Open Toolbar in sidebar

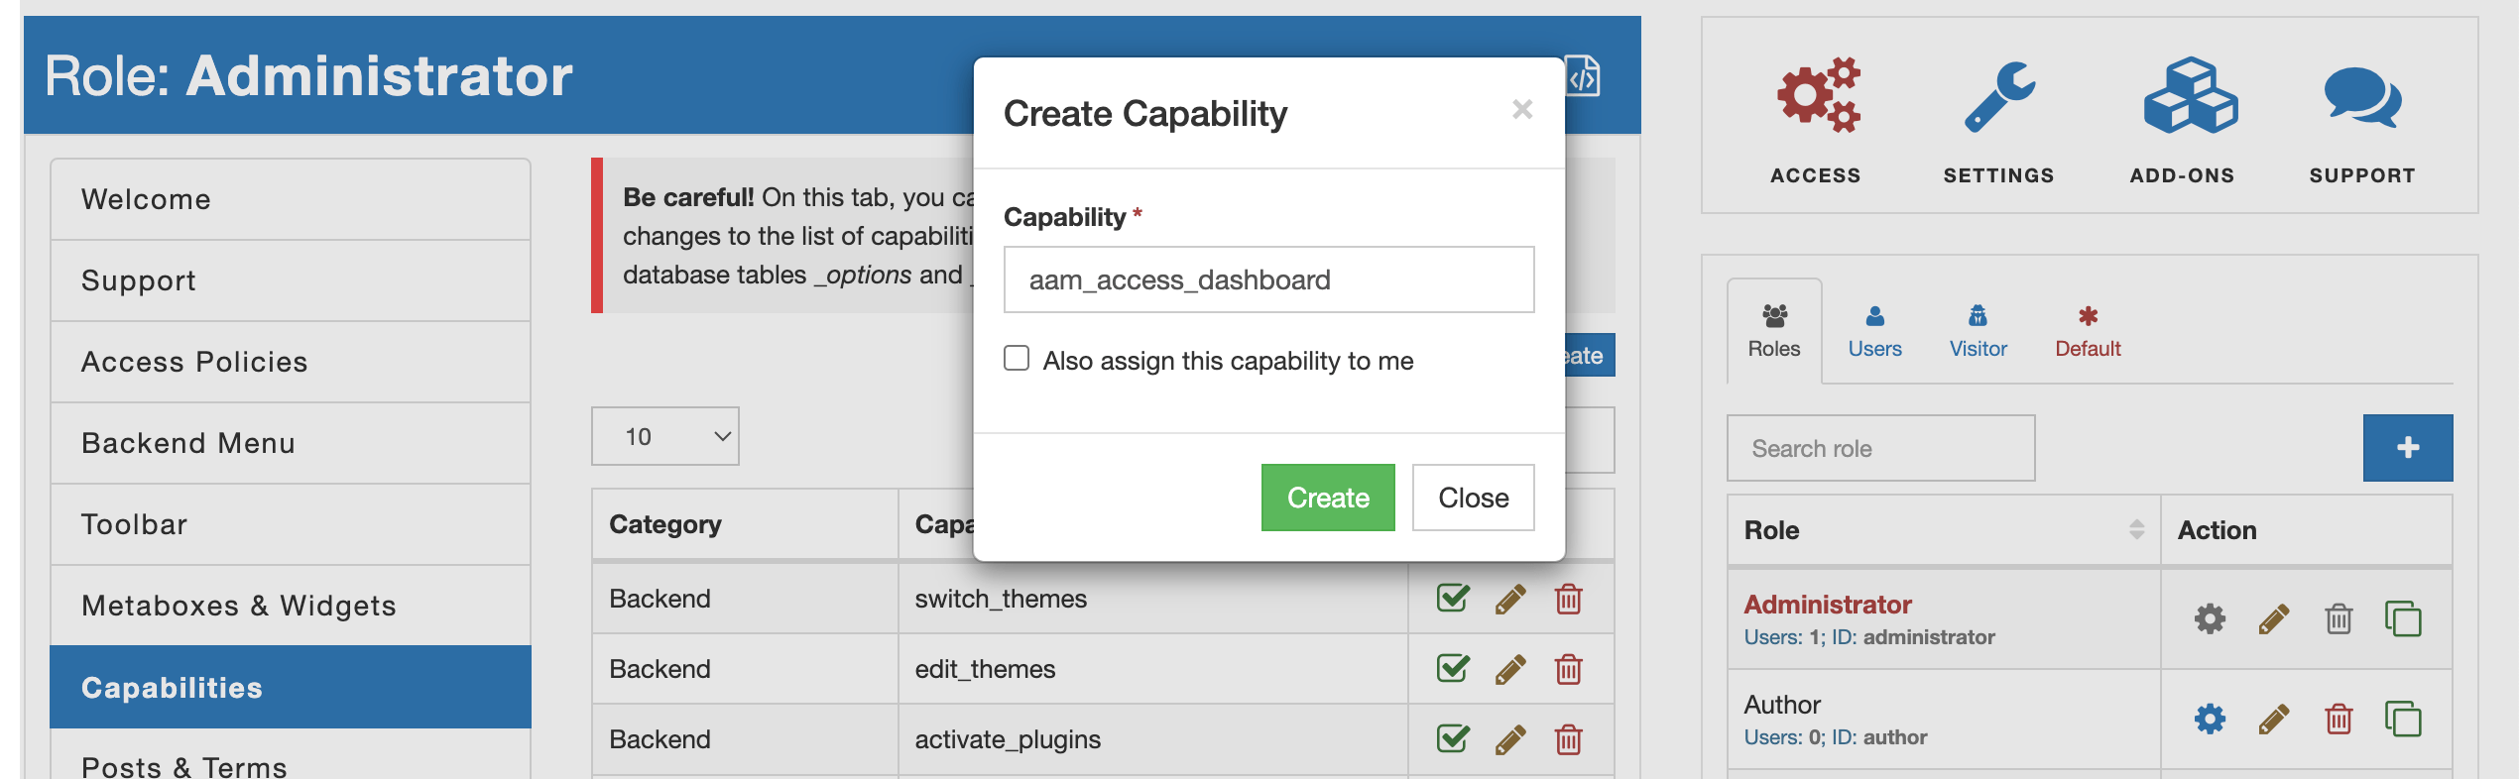(x=291, y=524)
